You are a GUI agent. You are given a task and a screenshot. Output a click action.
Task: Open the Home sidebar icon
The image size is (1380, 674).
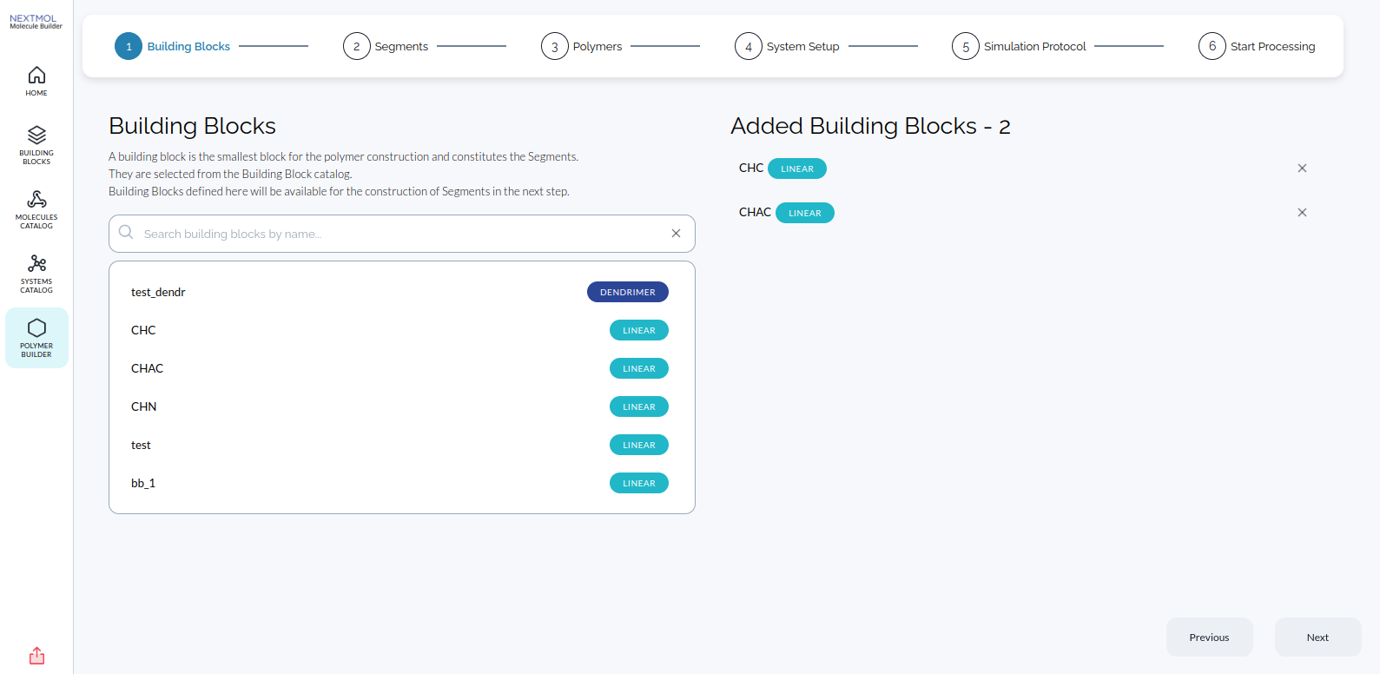click(36, 81)
